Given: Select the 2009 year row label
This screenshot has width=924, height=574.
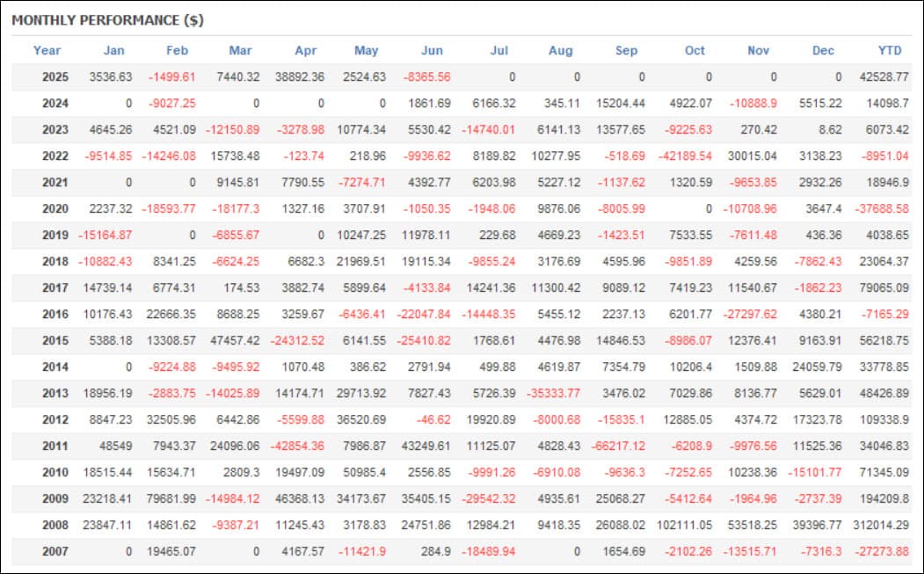Looking at the screenshot, I should click(55, 498).
